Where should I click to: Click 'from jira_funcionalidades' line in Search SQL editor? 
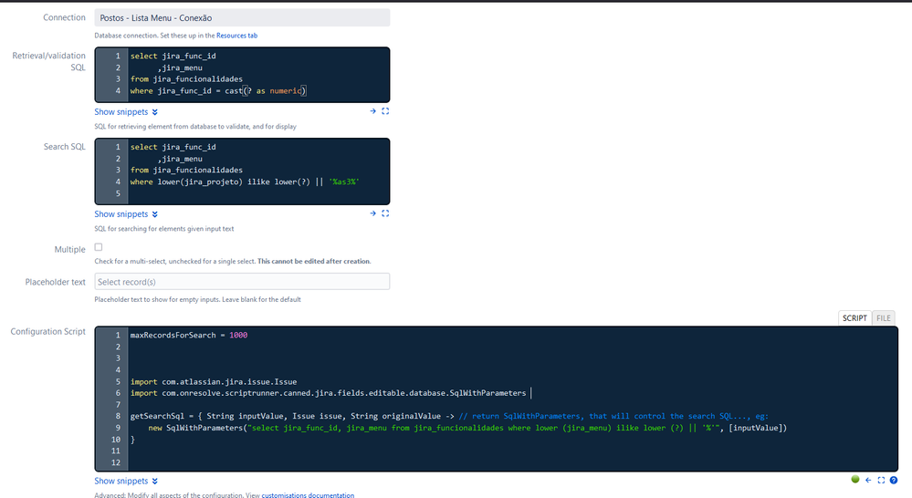point(186,171)
